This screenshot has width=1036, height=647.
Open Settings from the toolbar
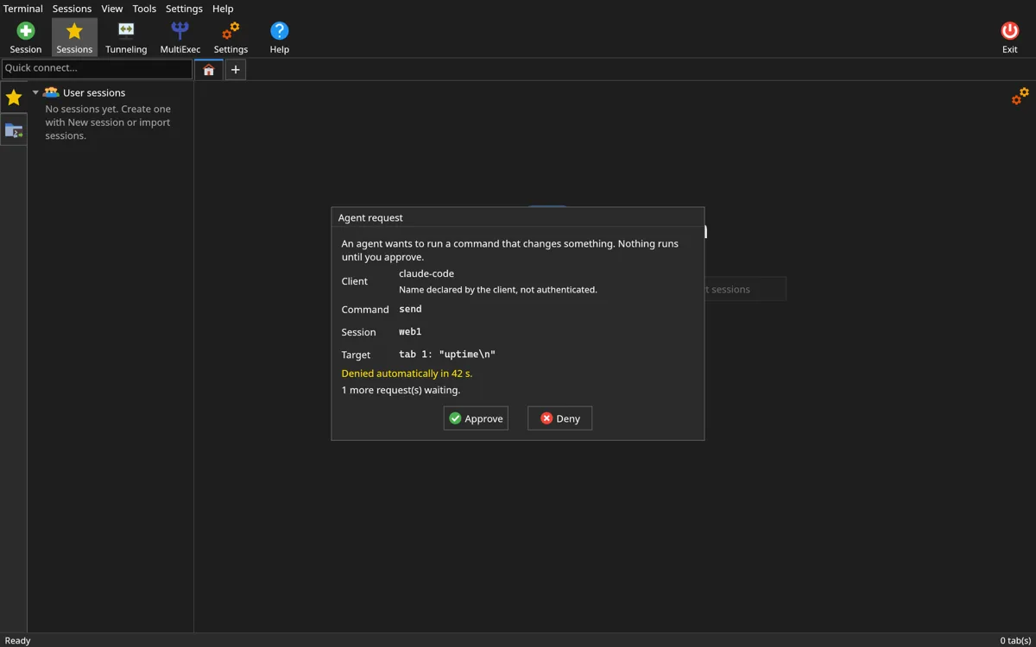231,38
